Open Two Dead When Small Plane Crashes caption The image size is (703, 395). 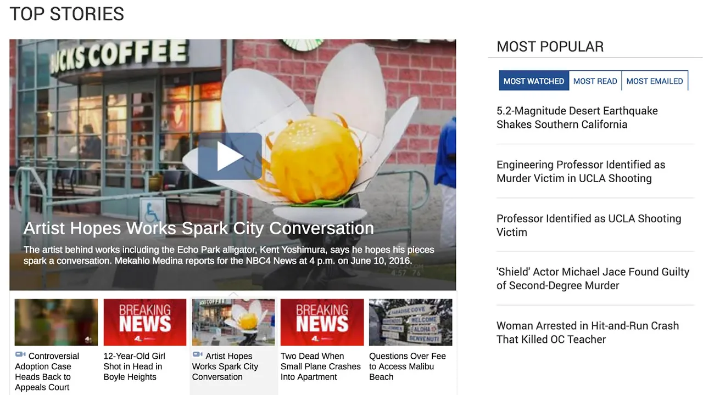(321, 366)
